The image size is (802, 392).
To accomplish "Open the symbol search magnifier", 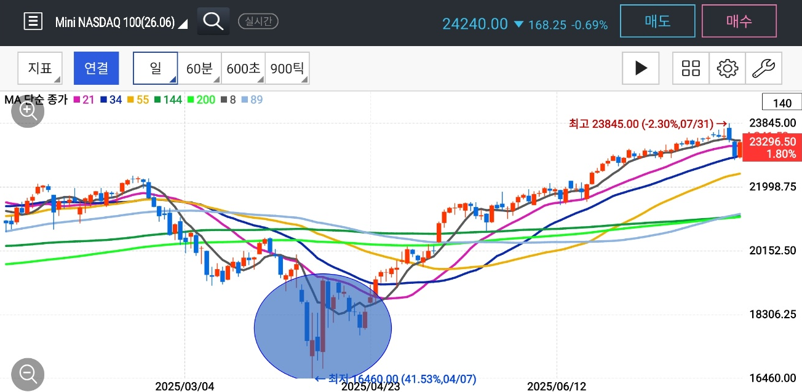I will coord(213,22).
